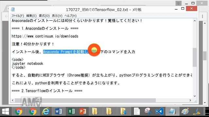Image resolution: width=209 pixels, height=117 pixels.
Task: Click the 'jupyter notebook' command line
Action: point(27,64)
